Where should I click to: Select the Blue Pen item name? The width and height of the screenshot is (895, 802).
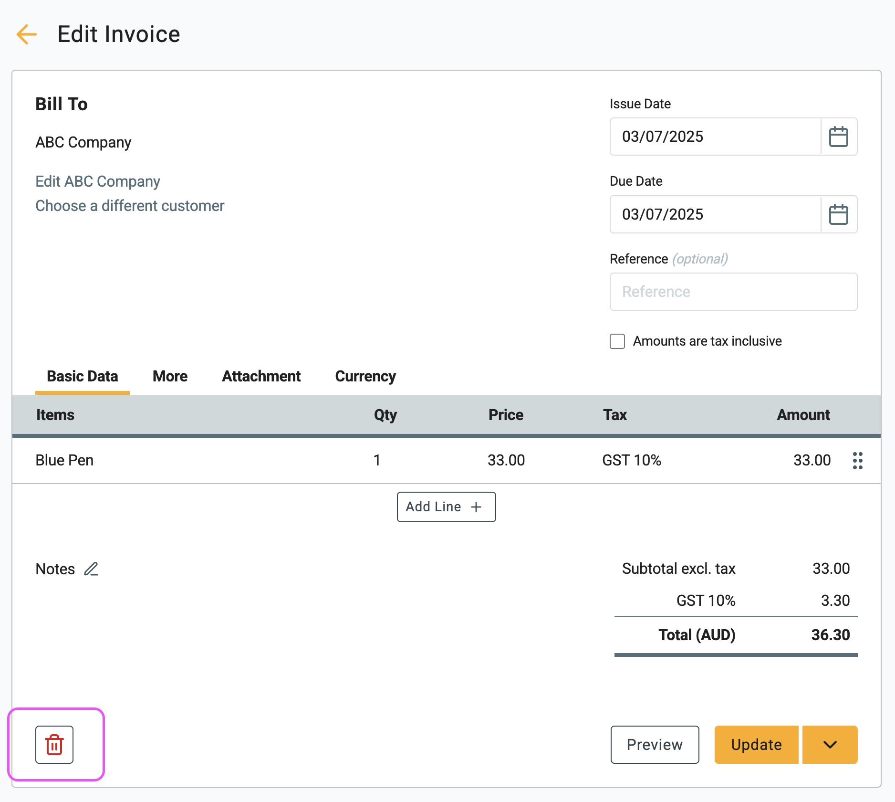point(64,460)
